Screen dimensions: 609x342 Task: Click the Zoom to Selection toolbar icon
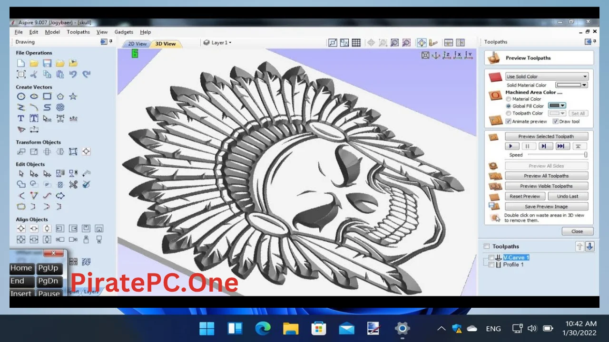tap(406, 43)
